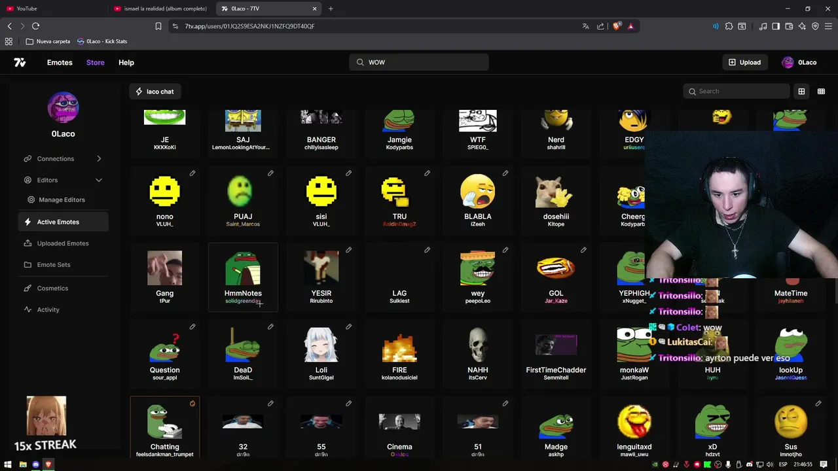Select the Active Emotes tab
This screenshot has width=838, height=471.
click(63, 222)
